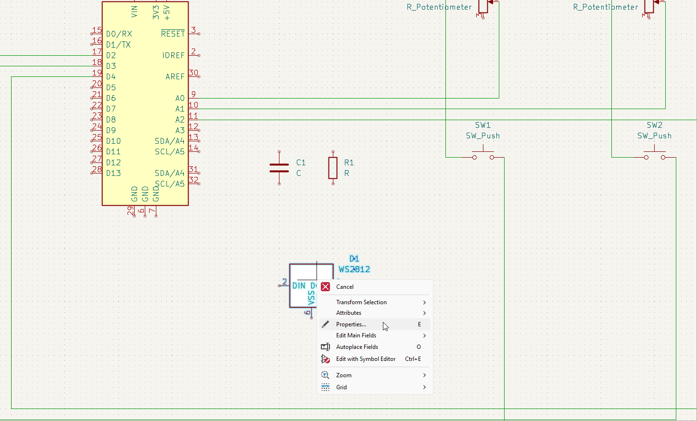The image size is (697, 421).
Task: Click the 'SDA/A4' label at pin 13
Action: click(170, 141)
